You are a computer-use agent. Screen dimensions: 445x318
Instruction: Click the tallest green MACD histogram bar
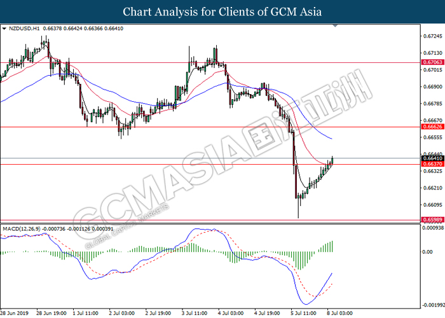coord(331,247)
